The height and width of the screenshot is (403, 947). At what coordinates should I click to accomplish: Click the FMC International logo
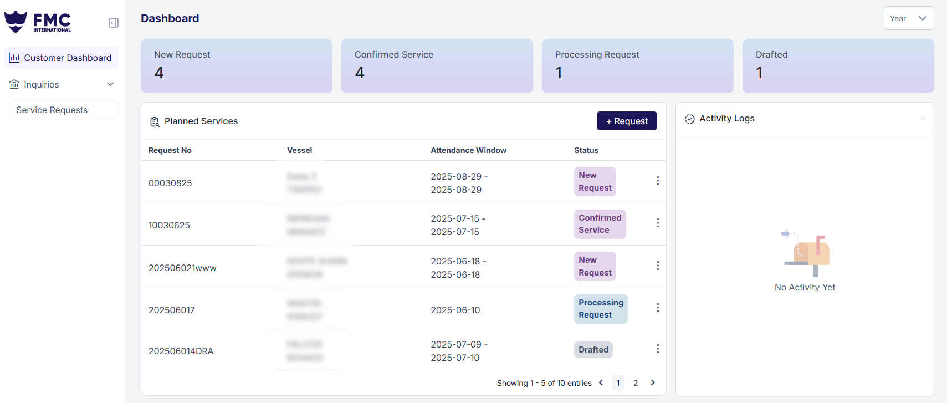click(38, 22)
